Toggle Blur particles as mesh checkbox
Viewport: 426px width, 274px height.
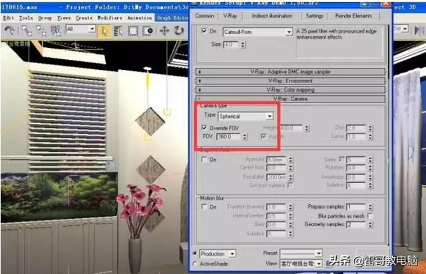pyautogui.click(x=370, y=215)
